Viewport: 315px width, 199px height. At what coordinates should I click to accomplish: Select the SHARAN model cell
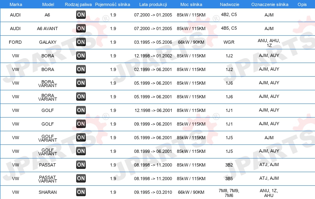(x=48, y=192)
